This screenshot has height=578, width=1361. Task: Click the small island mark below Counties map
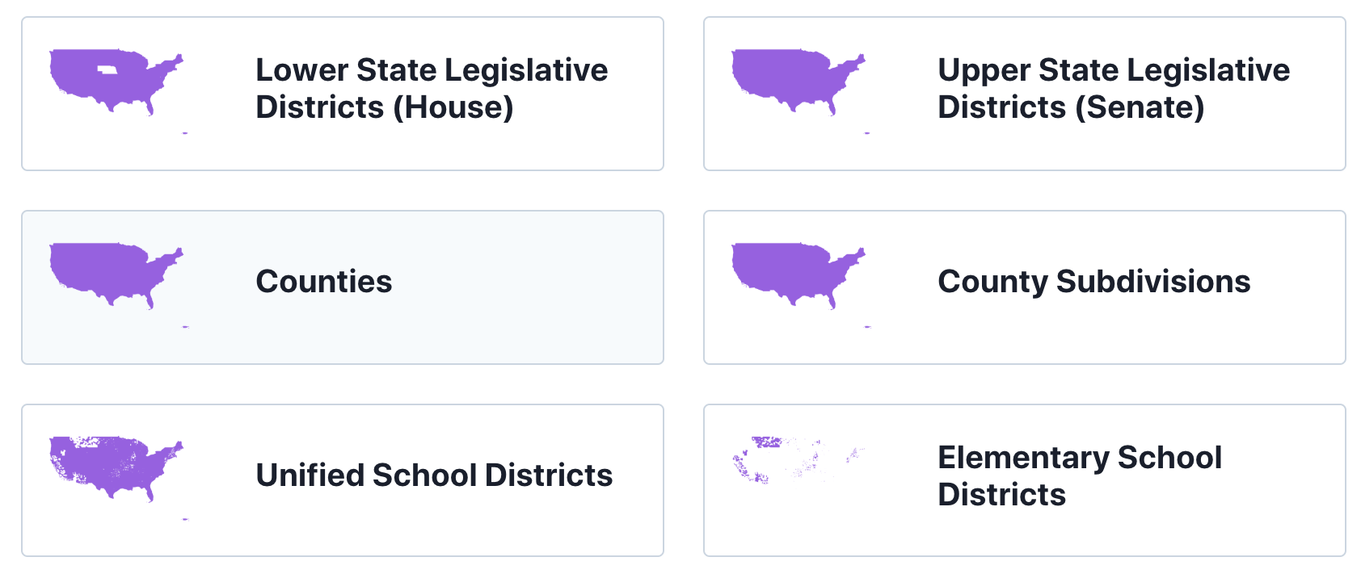click(x=185, y=327)
